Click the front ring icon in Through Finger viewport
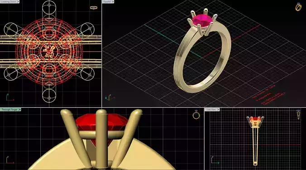306x170 pixels. [x=196, y=115]
